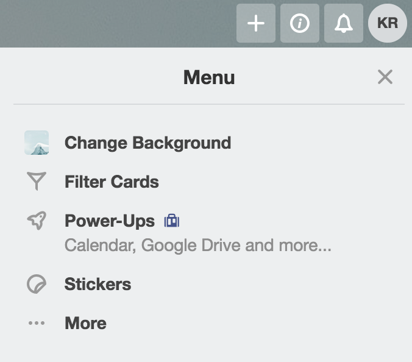The width and height of the screenshot is (412, 362).
Task: Click the divider line below Menu heading
Action: click(209, 104)
